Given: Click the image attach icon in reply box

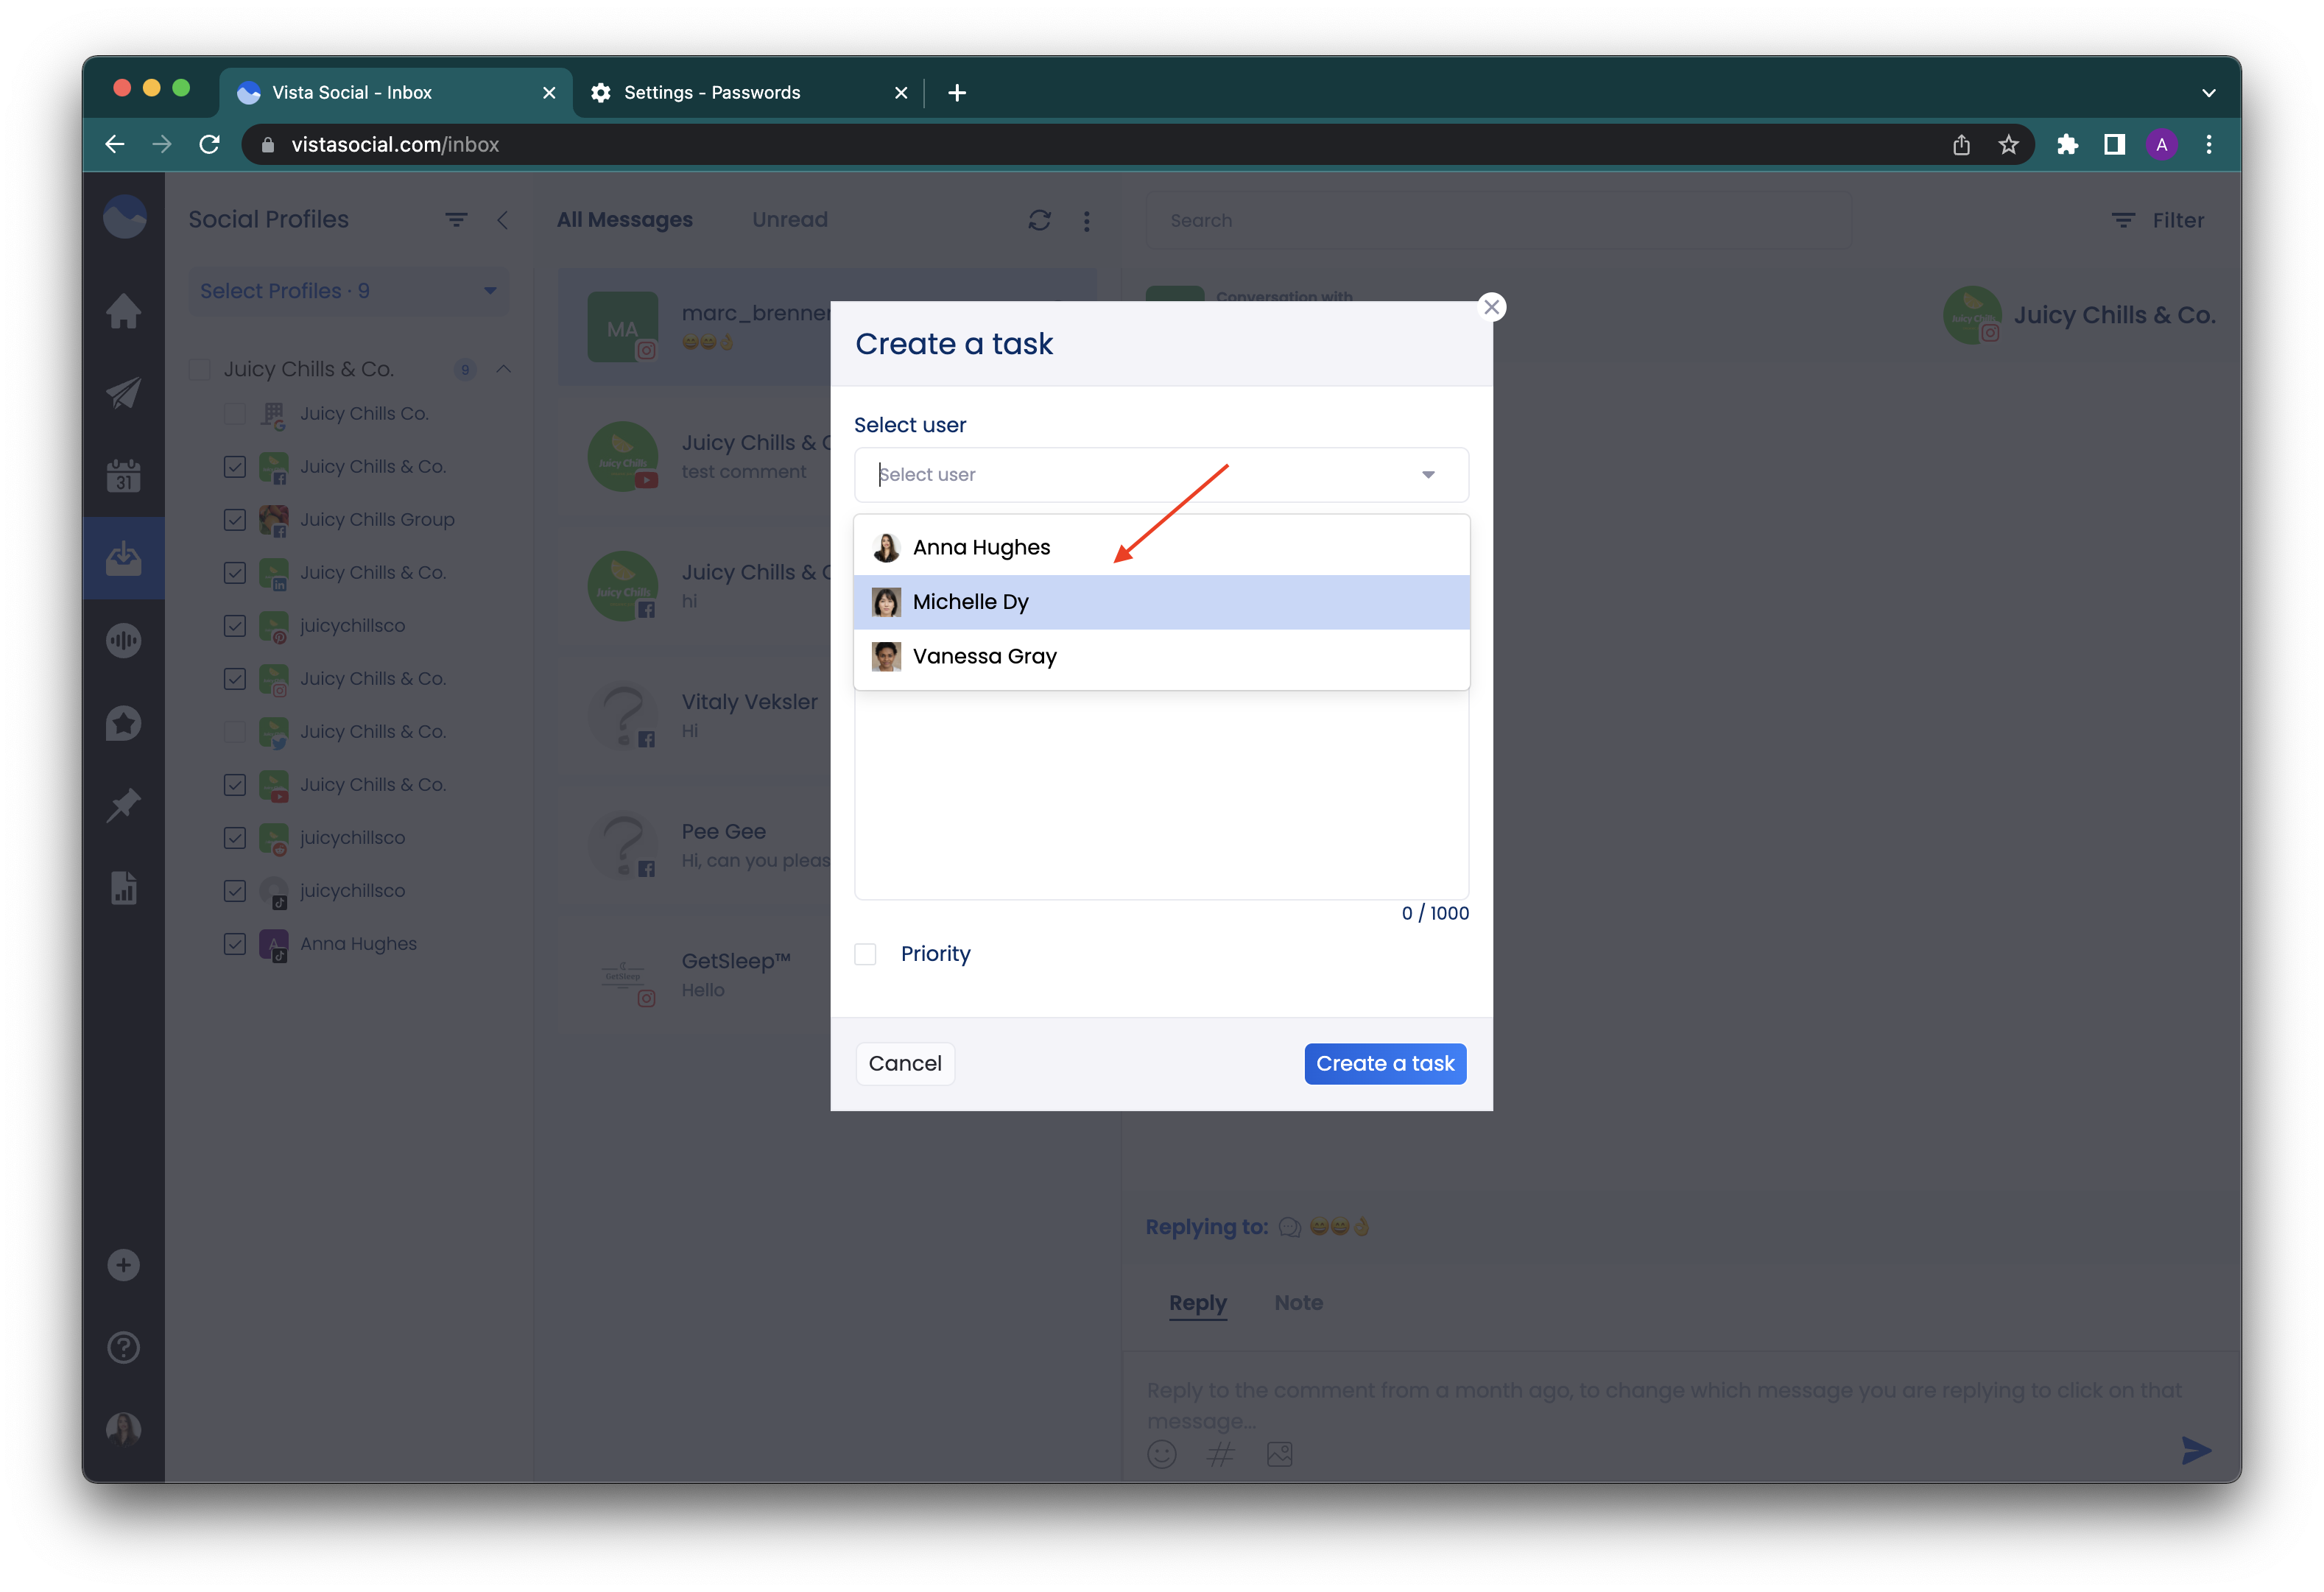Looking at the screenshot, I should 1280,1454.
